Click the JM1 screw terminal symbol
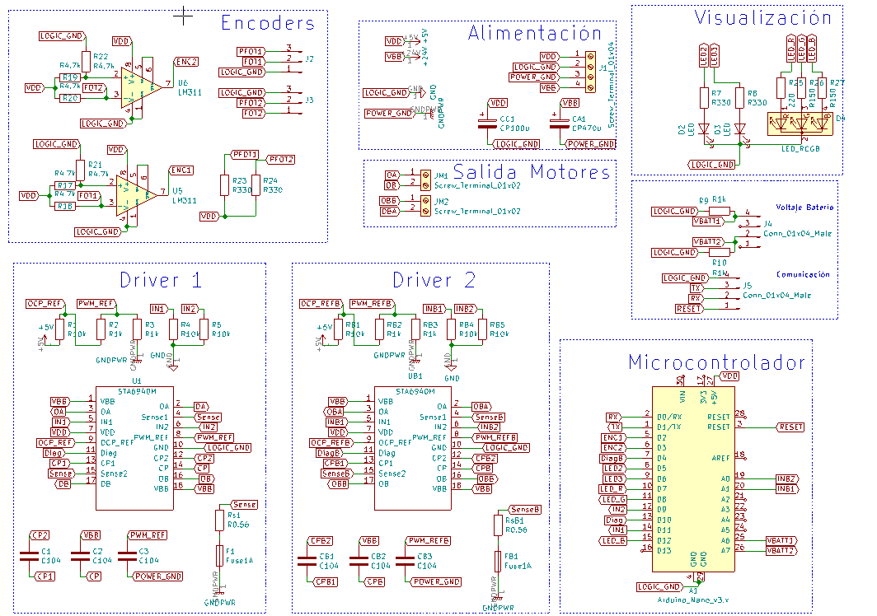Screen dimensions: 877x616 (x=425, y=180)
